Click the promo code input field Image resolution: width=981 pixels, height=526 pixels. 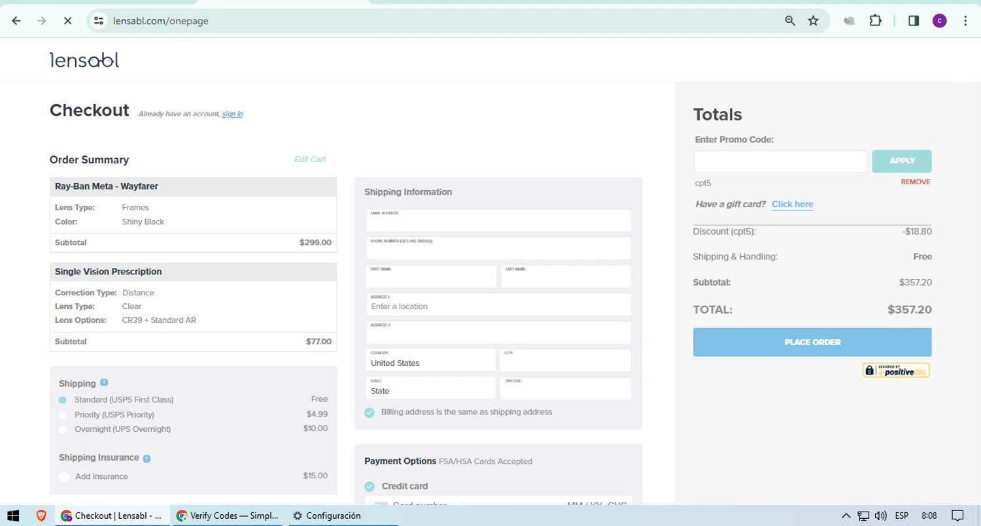(x=780, y=161)
